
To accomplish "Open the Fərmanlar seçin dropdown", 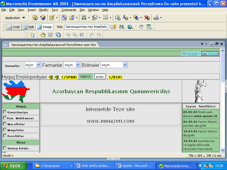I will pyautogui.click(x=72, y=65).
